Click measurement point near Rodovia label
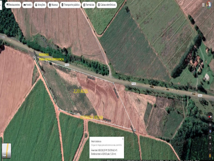Screen dimensions: 214x161 coord(35,57)
